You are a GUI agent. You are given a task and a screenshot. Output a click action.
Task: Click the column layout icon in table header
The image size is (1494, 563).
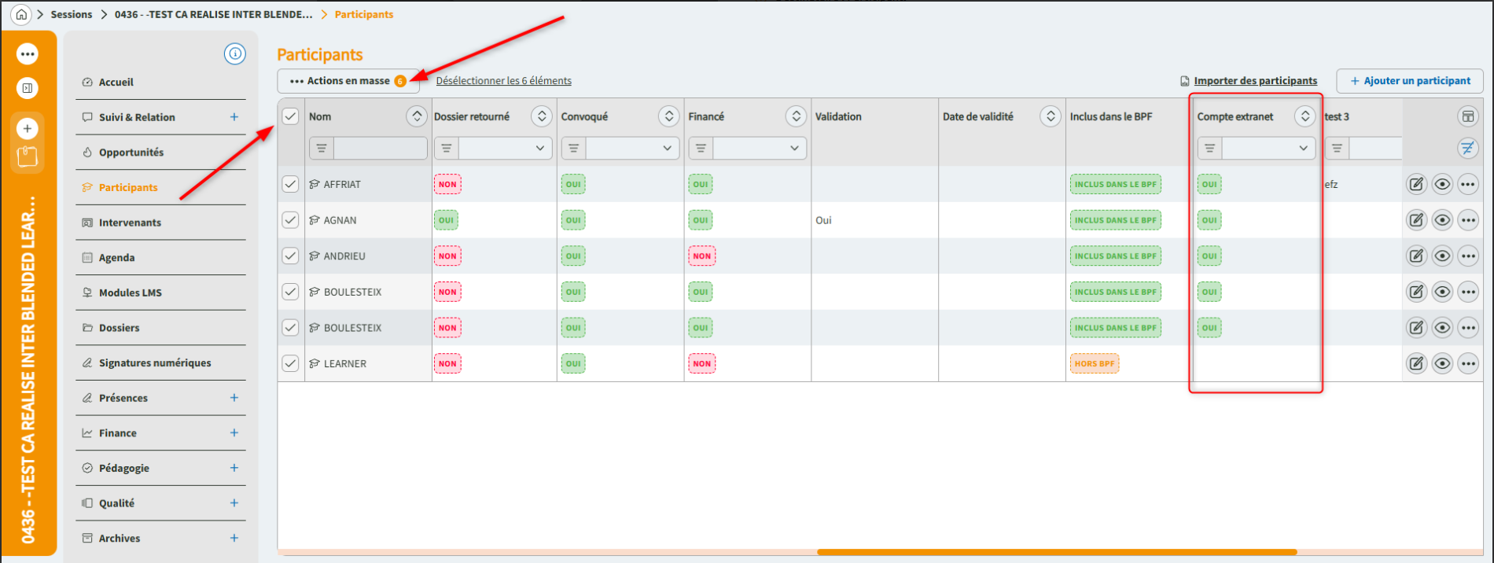click(x=1467, y=116)
